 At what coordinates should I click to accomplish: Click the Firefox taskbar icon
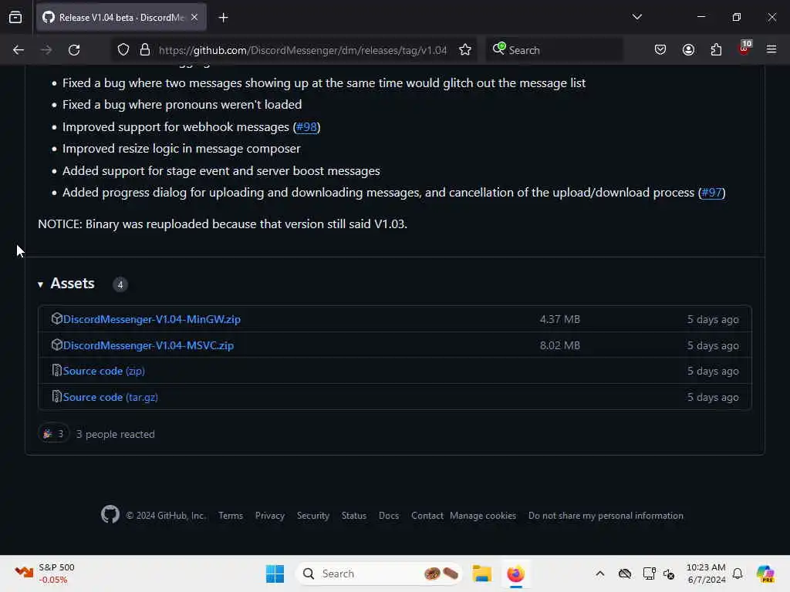pos(515,573)
